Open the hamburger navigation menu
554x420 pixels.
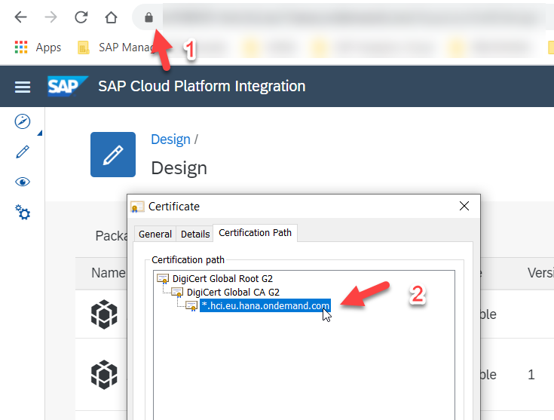(23, 87)
